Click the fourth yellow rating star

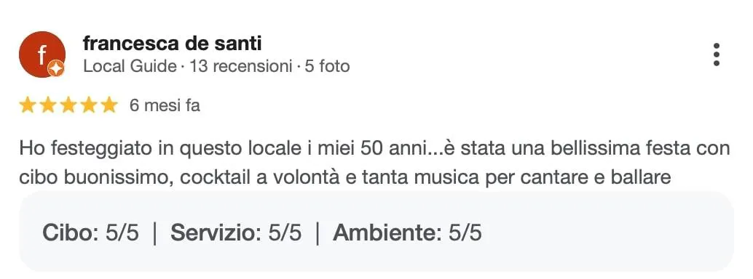tap(89, 105)
